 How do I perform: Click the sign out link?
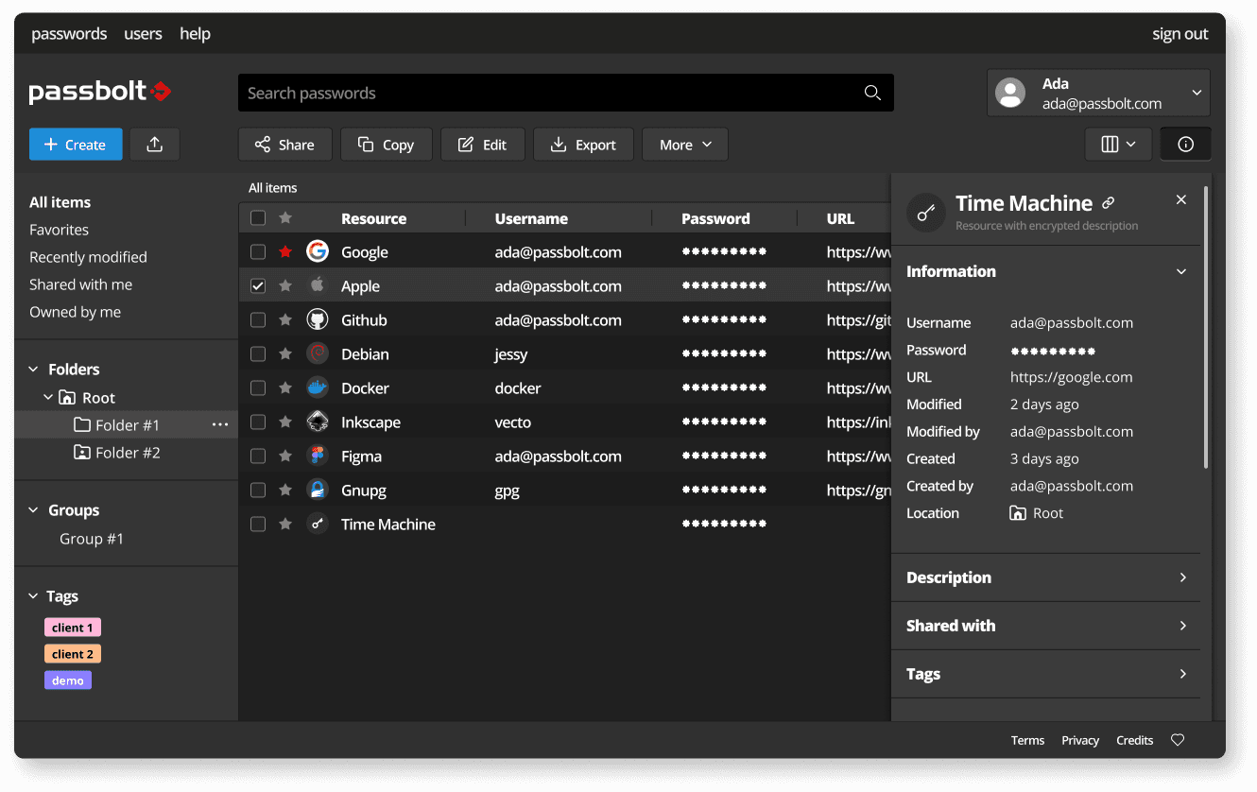1180,34
